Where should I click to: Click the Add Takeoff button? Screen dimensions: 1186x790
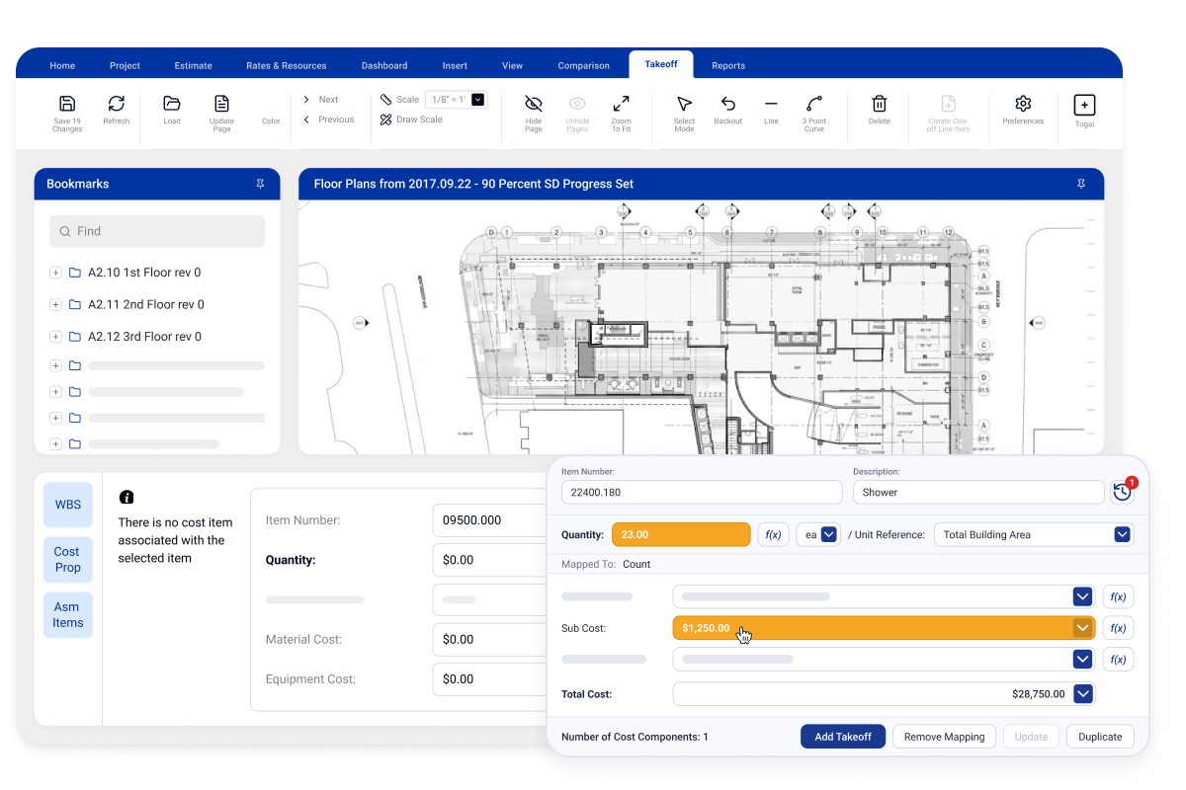843,737
